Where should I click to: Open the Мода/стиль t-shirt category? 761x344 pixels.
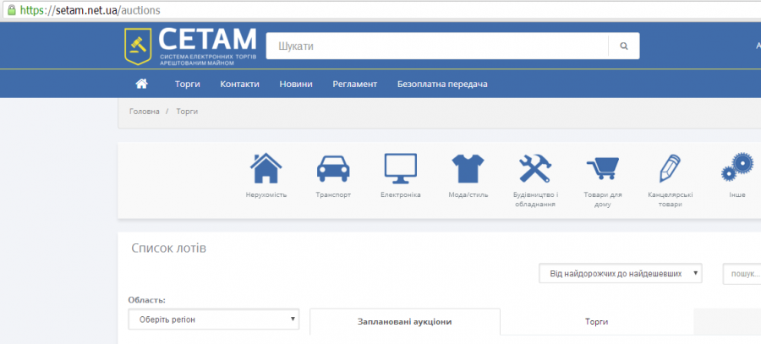pyautogui.click(x=468, y=168)
